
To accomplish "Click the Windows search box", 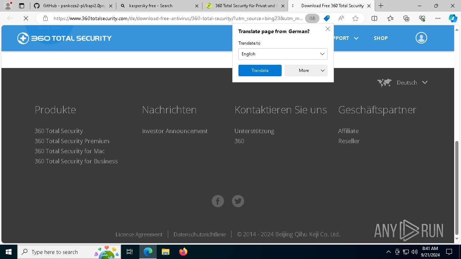I will click(x=69, y=252).
